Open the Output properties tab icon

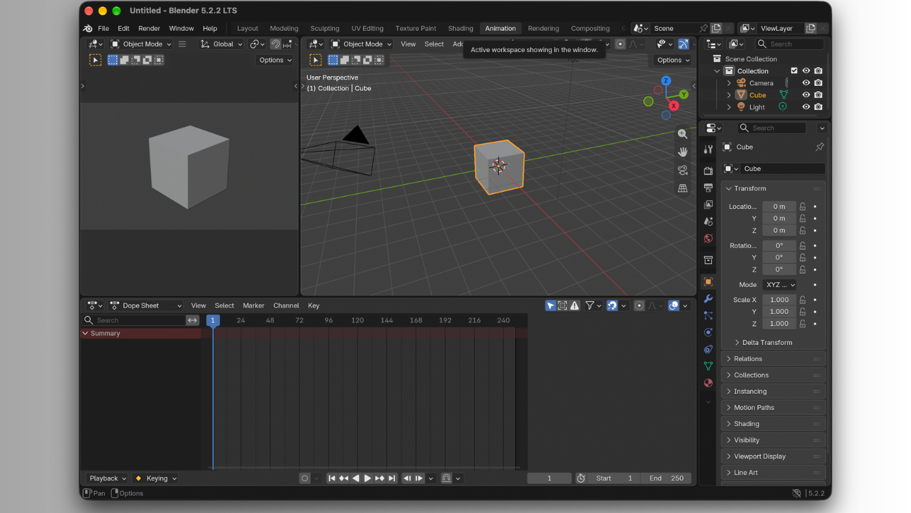coord(708,187)
